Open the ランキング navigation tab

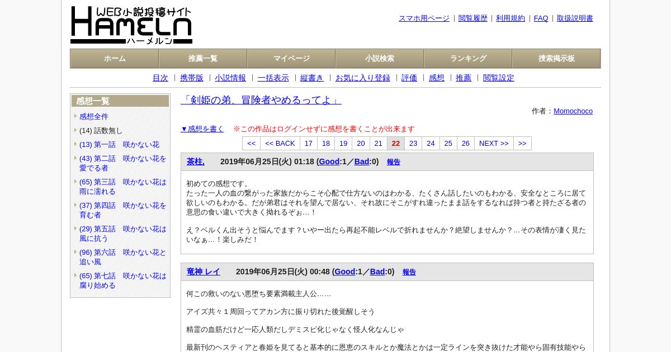pos(468,59)
